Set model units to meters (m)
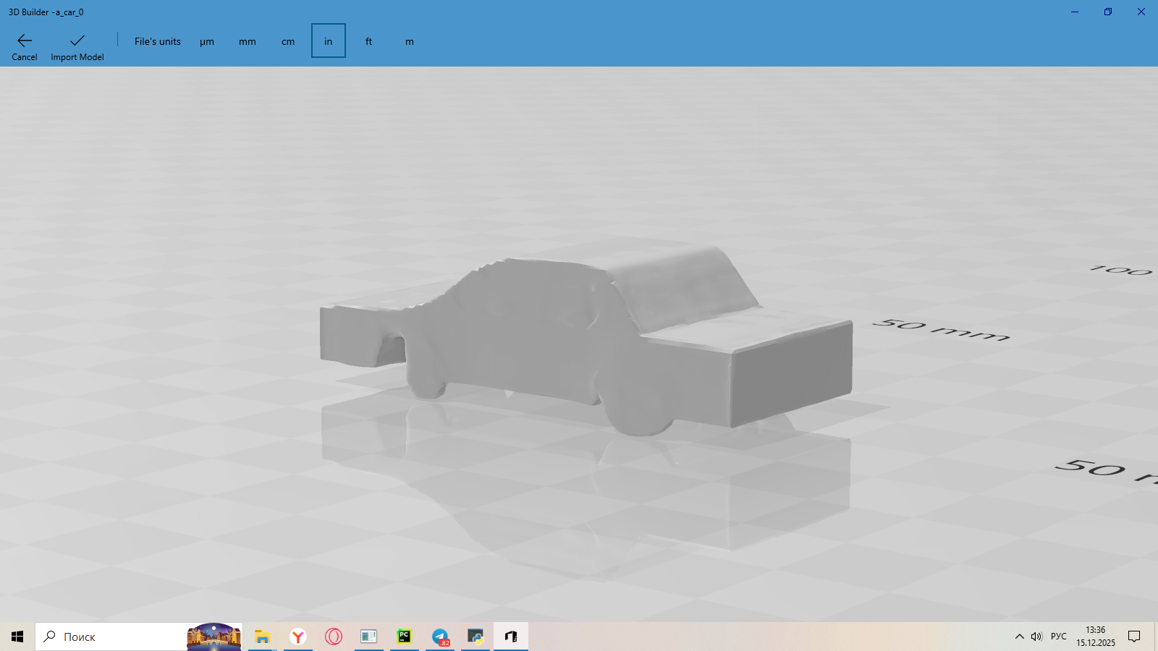This screenshot has height=651, width=1158. pos(410,41)
